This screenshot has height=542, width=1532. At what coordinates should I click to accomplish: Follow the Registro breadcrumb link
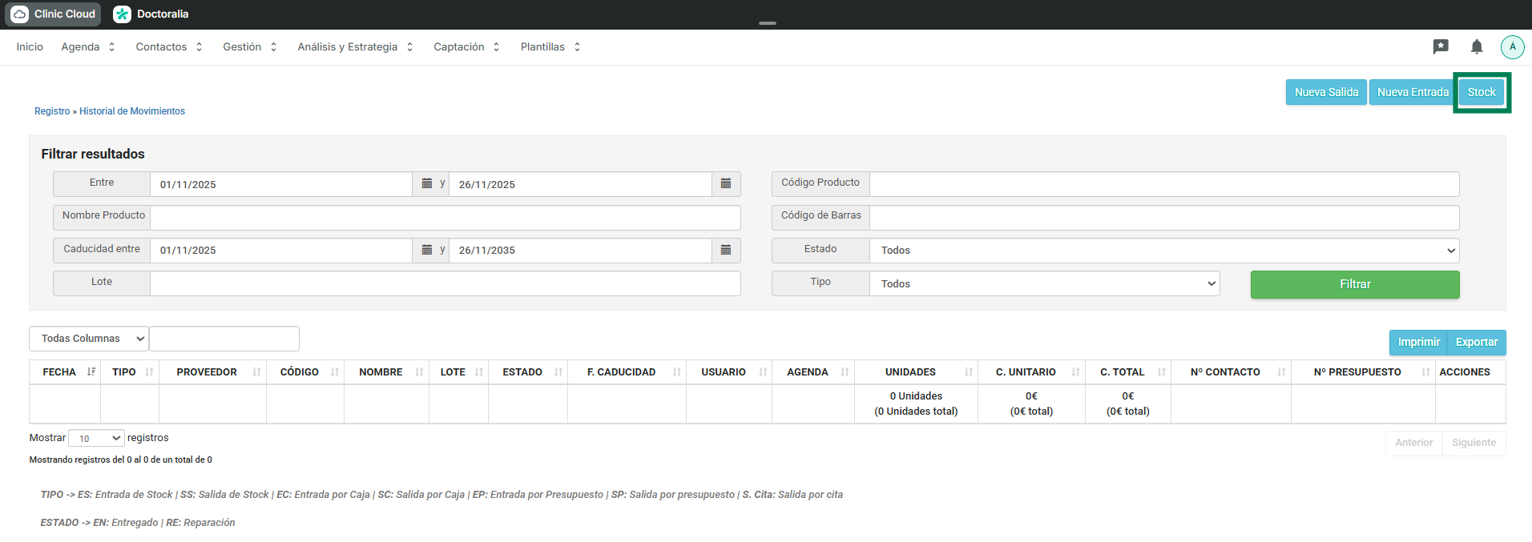[52, 111]
